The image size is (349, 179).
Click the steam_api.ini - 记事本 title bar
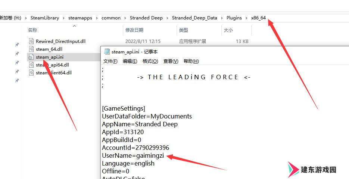click(x=225, y=52)
